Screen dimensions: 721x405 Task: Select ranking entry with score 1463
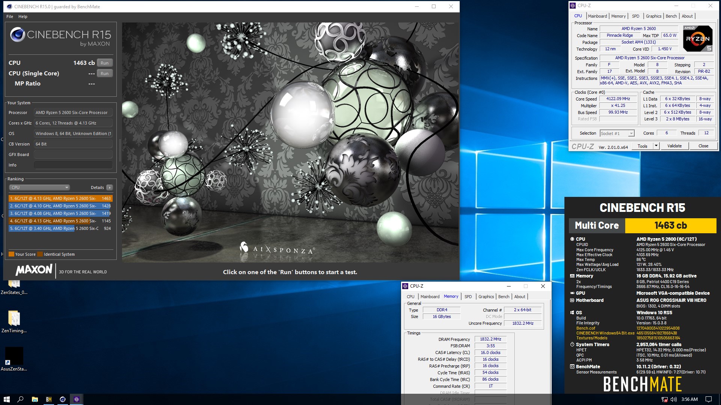point(60,198)
